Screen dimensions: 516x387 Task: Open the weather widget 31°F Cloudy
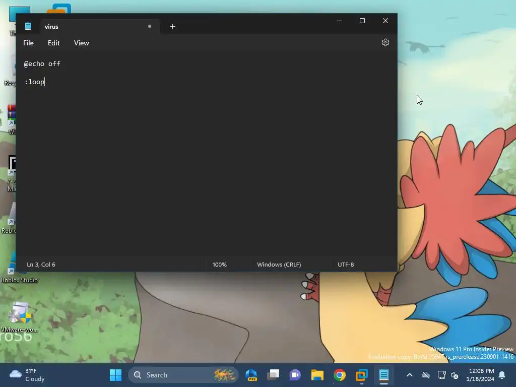tap(27, 375)
